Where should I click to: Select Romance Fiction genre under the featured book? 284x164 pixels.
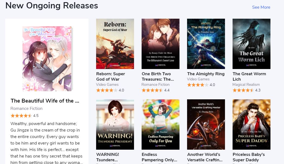coord(27,109)
